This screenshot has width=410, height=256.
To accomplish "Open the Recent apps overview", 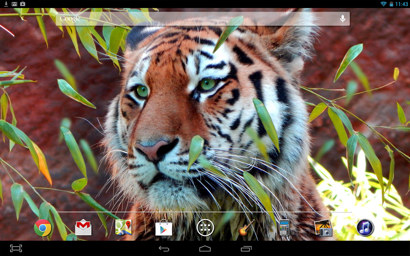I will tap(246, 248).
